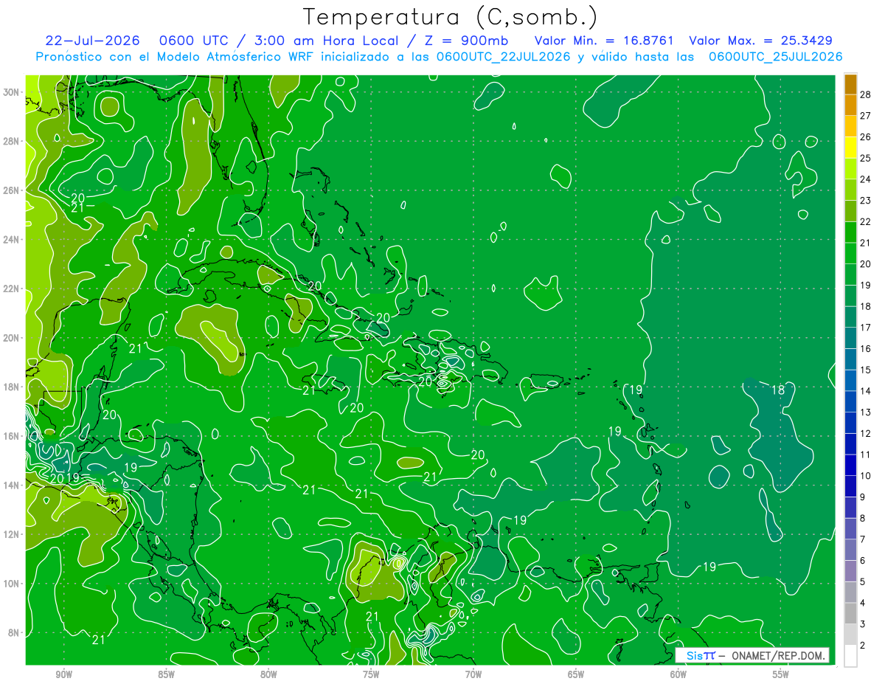Click the 24N latitude axis label
This screenshot has height=684, width=885.
(11, 239)
